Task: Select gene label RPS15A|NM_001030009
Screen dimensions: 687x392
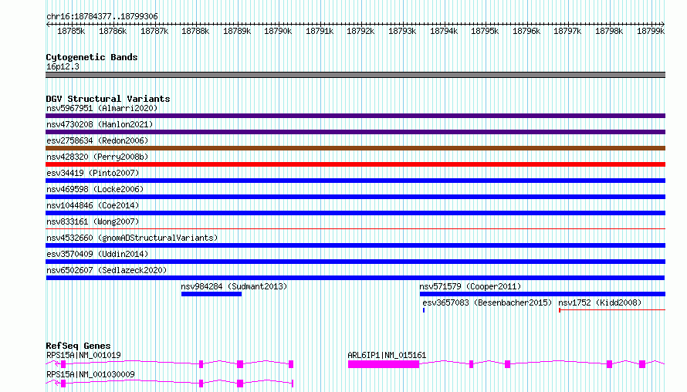Action: click(x=90, y=374)
